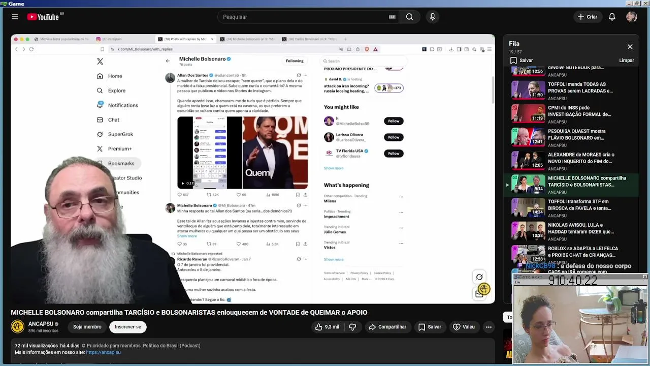
Task: Start voice search with the microphone
Action: [433, 17]
